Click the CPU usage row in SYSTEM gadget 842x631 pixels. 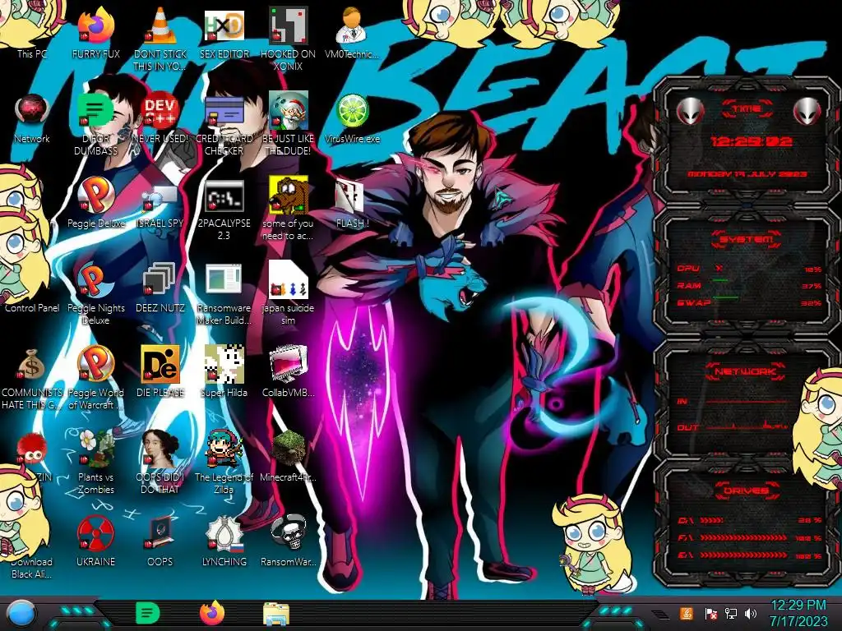pyautogui.click(x=749, y=269)
